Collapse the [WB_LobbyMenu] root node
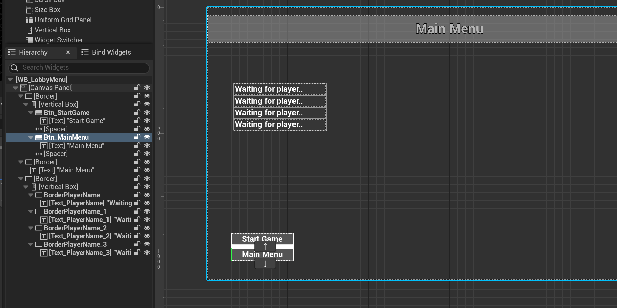Image resolution: width=617 pixels, height=308 pixels. [x=10, y=80]
